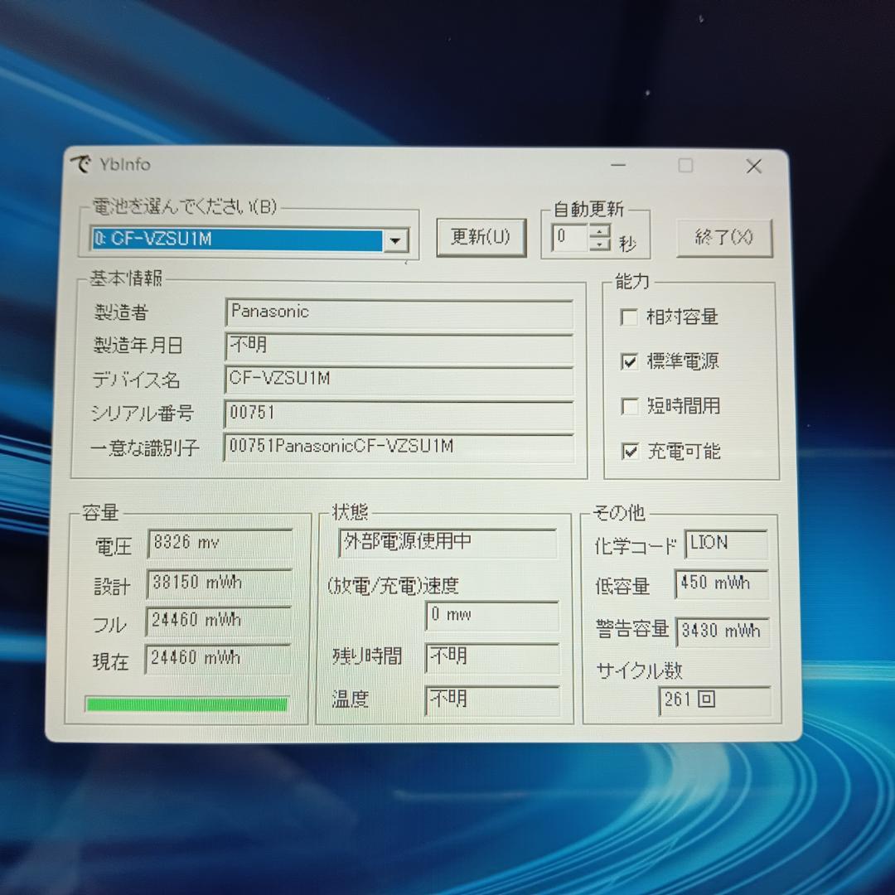Minimize the YbInfo window
Viewport: 895px width, 895px height.
tap(618, 166)
